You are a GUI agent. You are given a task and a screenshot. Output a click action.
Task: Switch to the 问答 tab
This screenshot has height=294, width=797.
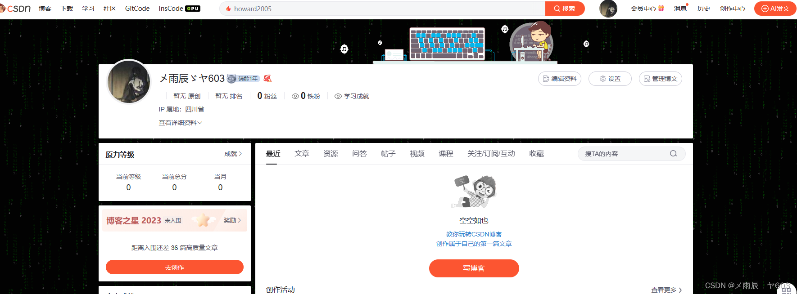pyautogui.click(x=359, y=154)
